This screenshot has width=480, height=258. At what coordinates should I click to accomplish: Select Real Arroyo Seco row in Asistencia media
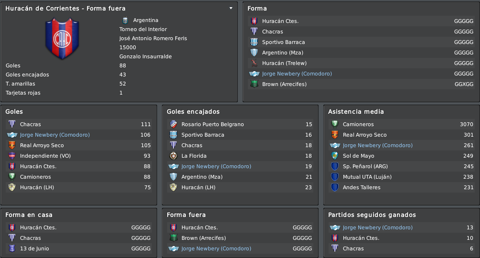coord(402,135)
